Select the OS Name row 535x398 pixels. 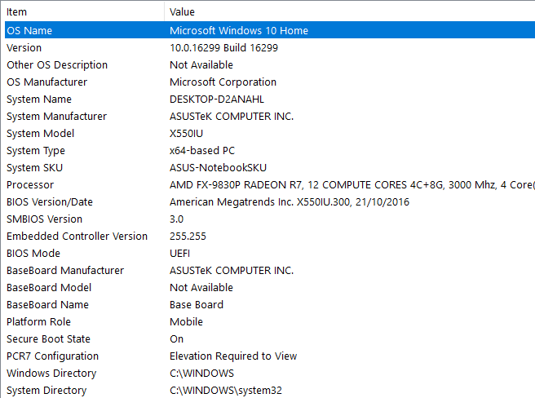click(x=270, y=30)
